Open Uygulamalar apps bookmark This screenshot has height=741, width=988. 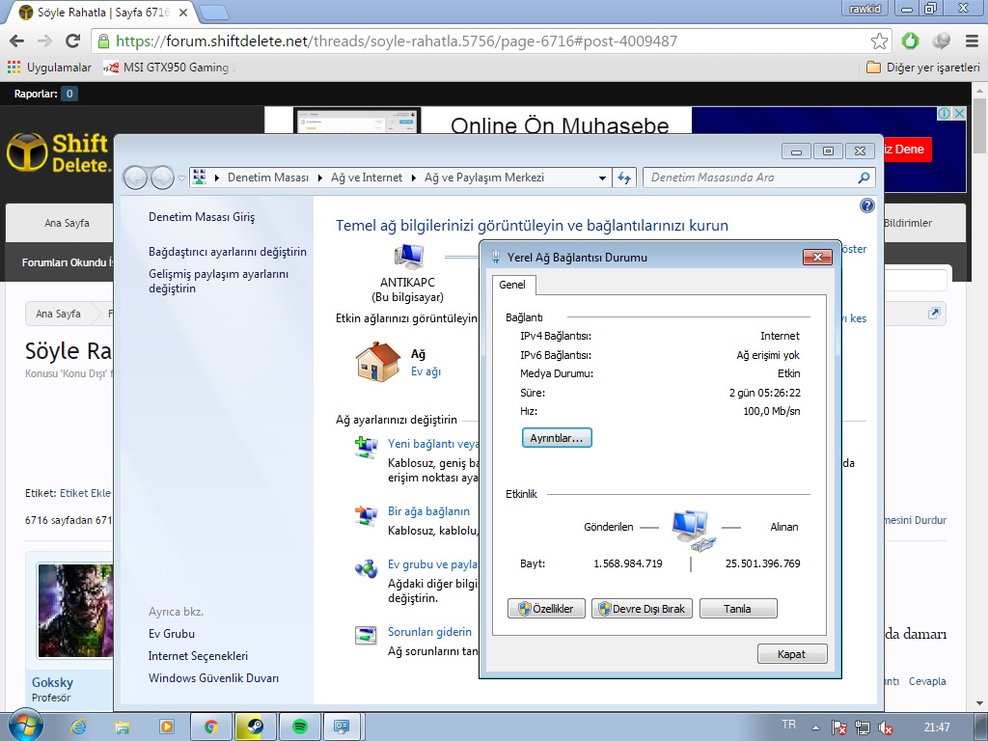[49, 68]
